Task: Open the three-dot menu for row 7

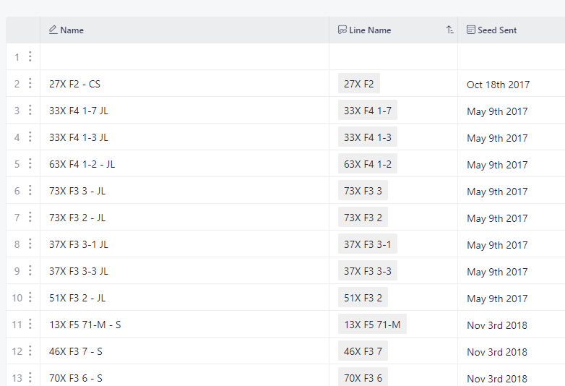Action: pyautogui.click(x=30, y=217)
